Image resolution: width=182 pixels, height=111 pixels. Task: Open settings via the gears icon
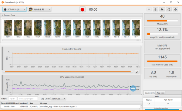click(x=169, y=9)
